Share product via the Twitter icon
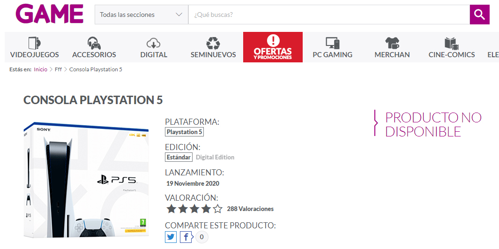Viewport: 499px width, 249px height. coord(171,237)
